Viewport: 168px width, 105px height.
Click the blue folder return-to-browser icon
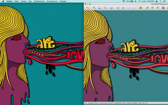(111, 8)
